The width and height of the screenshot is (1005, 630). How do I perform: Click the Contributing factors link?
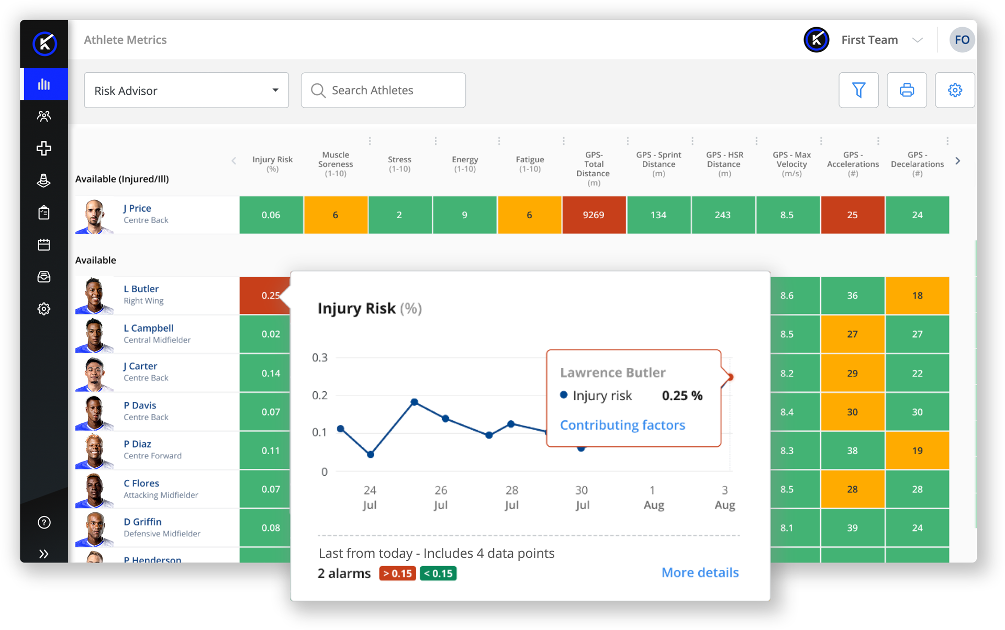622,425
